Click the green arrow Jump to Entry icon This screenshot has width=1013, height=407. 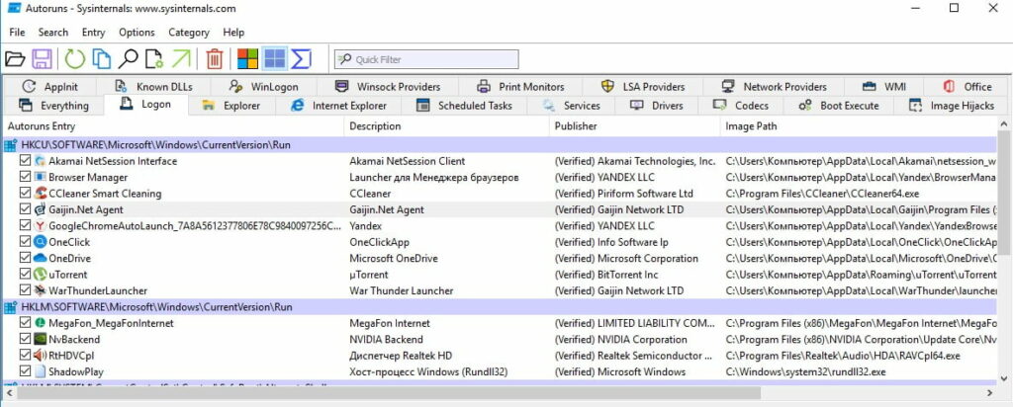(181, 59)
